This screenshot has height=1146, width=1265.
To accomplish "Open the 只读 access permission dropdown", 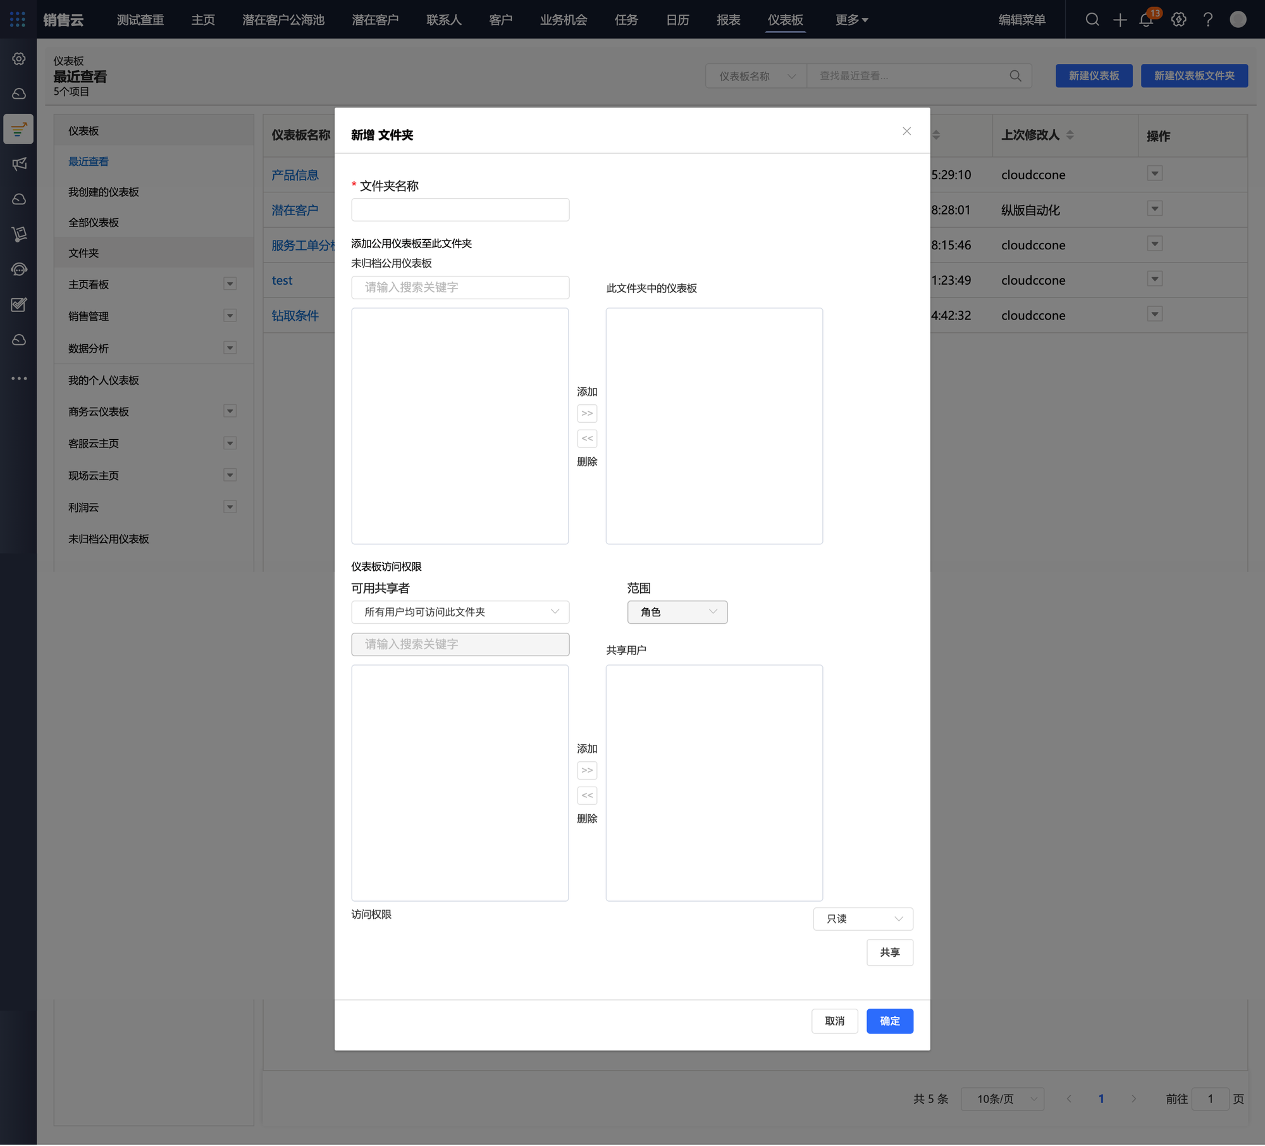I will click(x=863, y=919).
